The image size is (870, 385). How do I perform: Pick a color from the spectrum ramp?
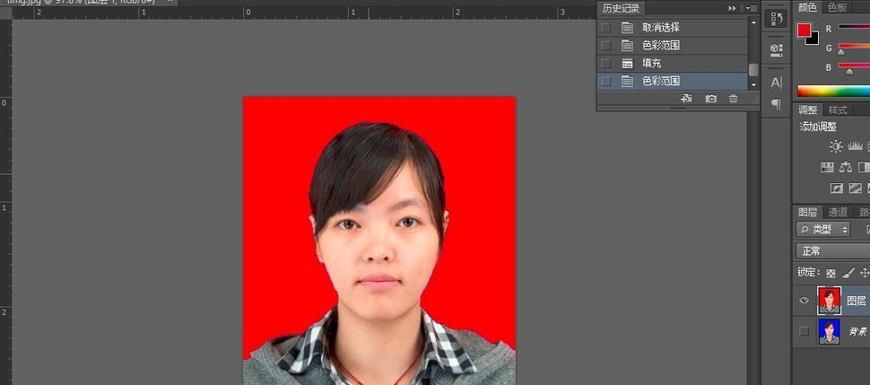tap(833, 92)
